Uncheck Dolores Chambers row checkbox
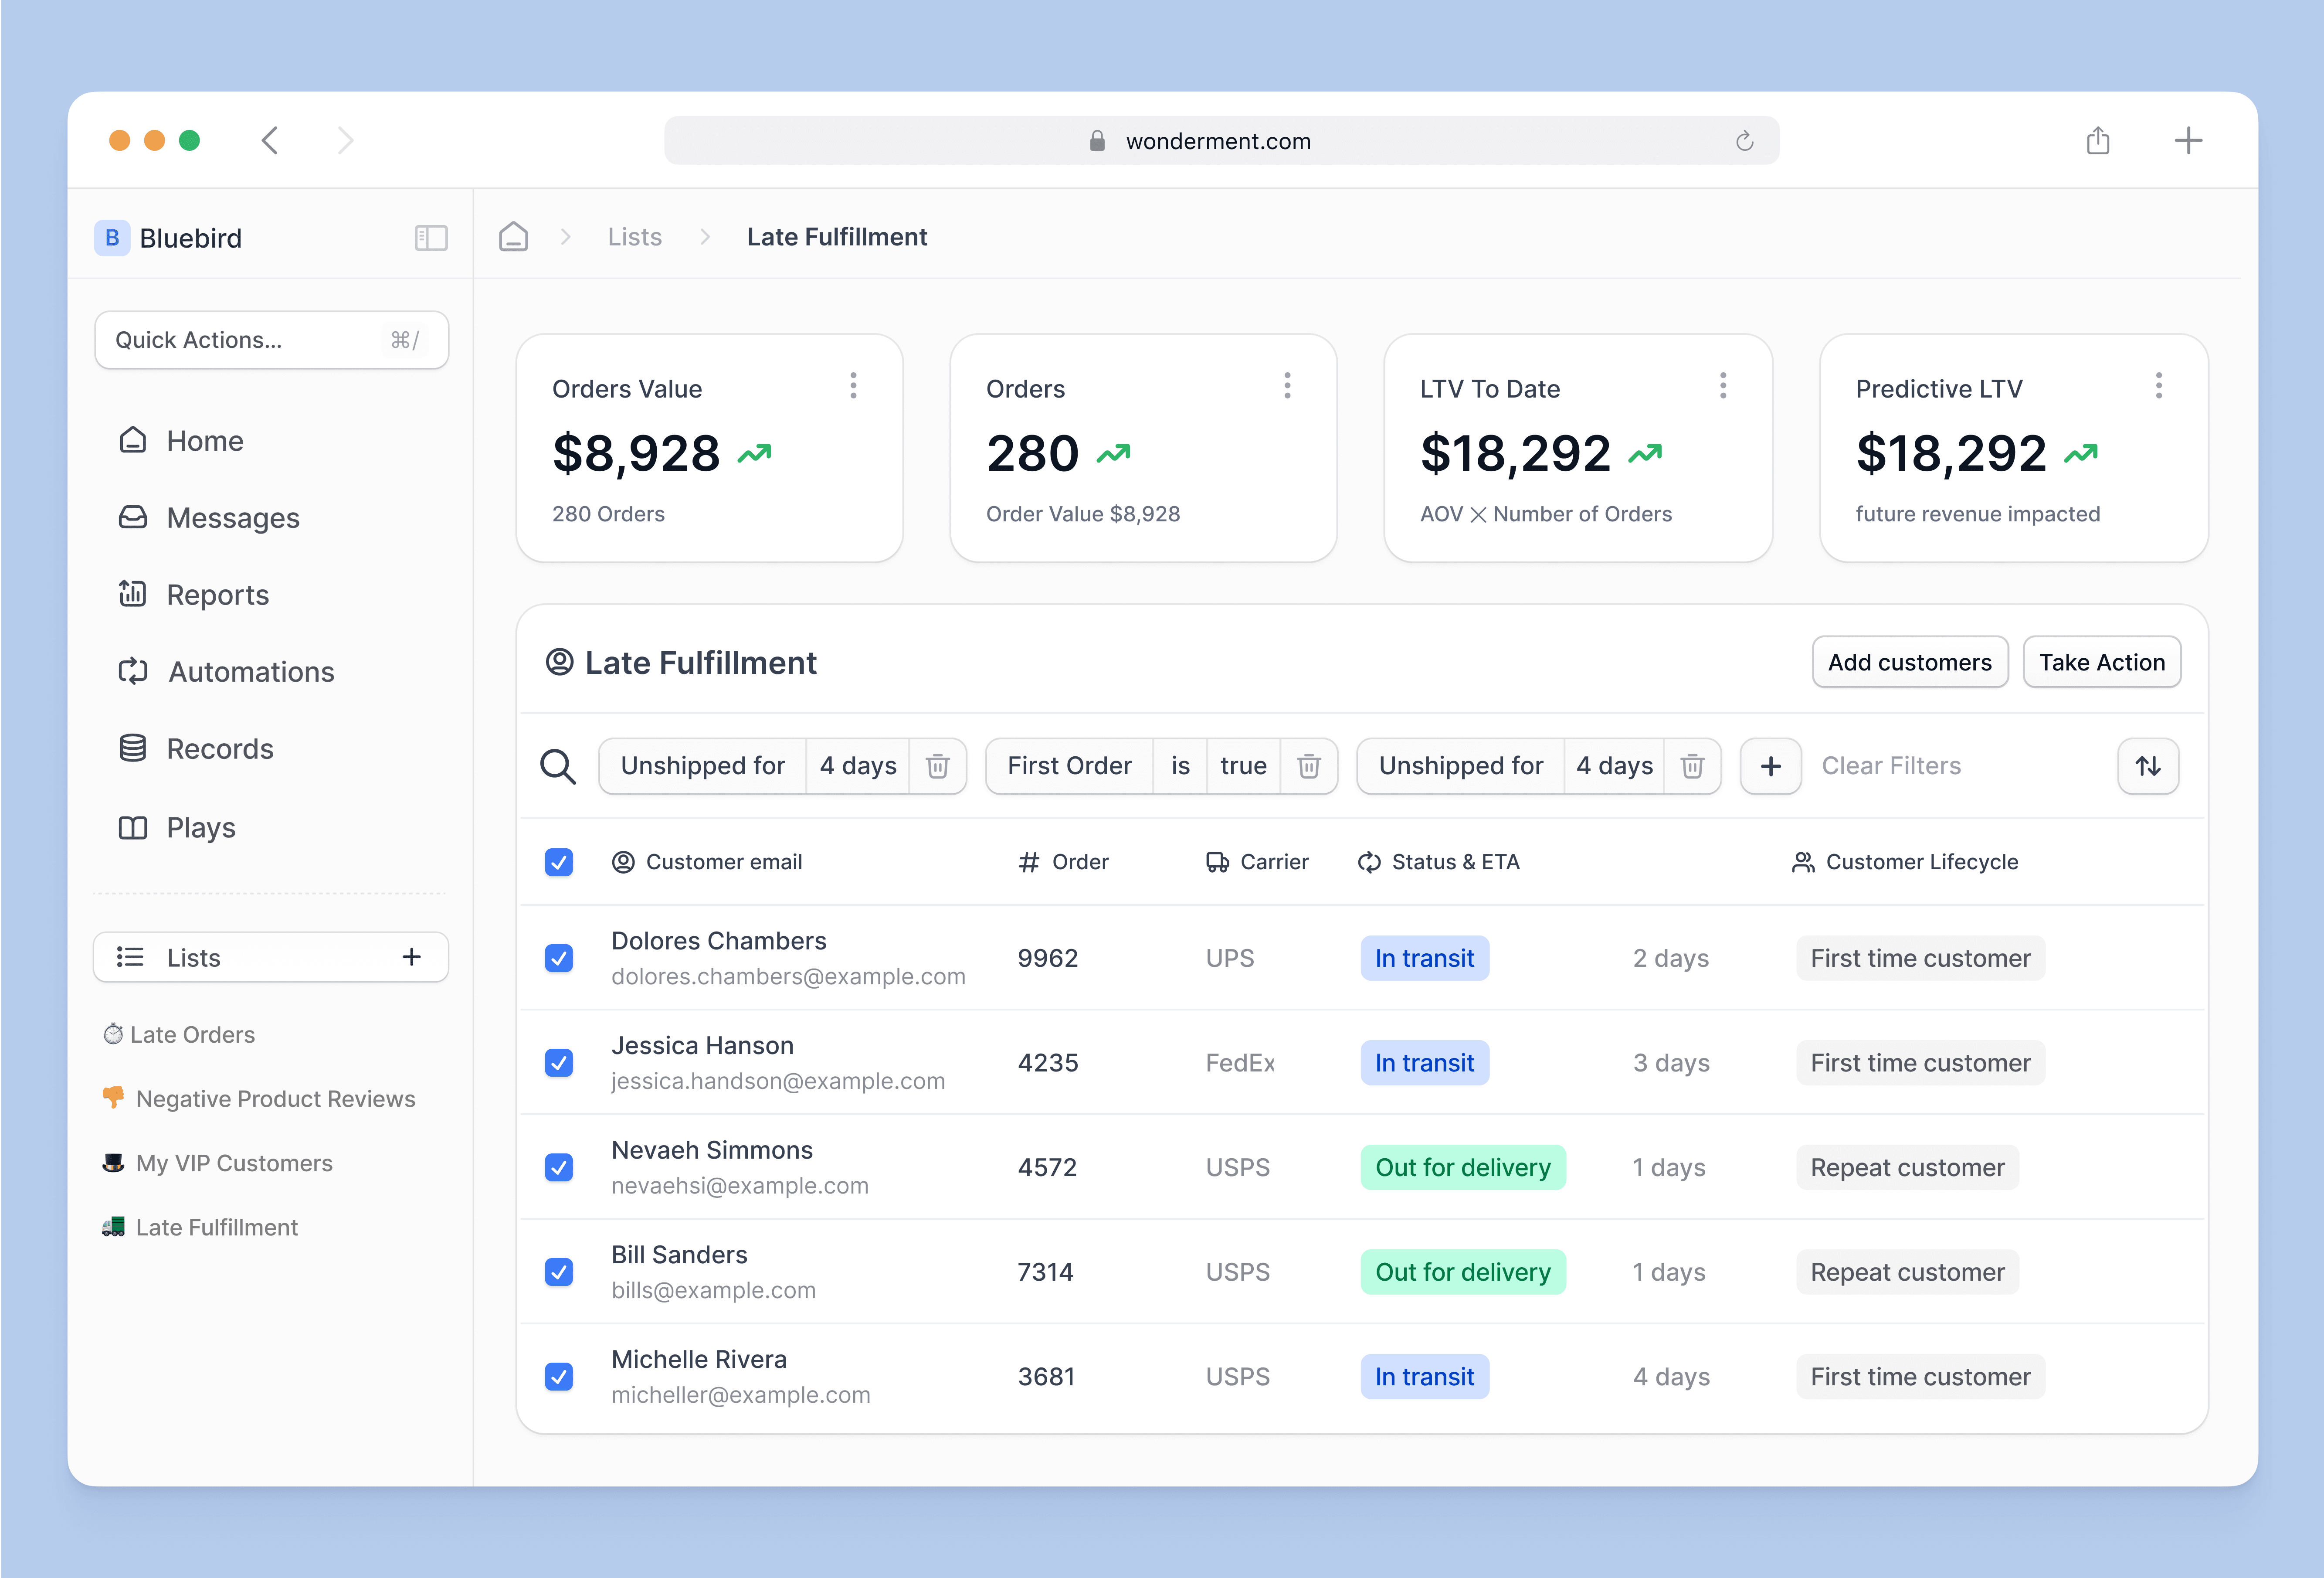Screen dimensions: 2324x1578 tap(559, 958)
